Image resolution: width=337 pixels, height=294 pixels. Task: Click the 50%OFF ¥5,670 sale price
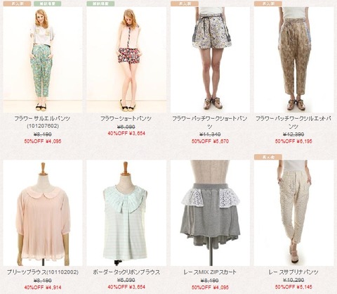click(x=210, y=141)
